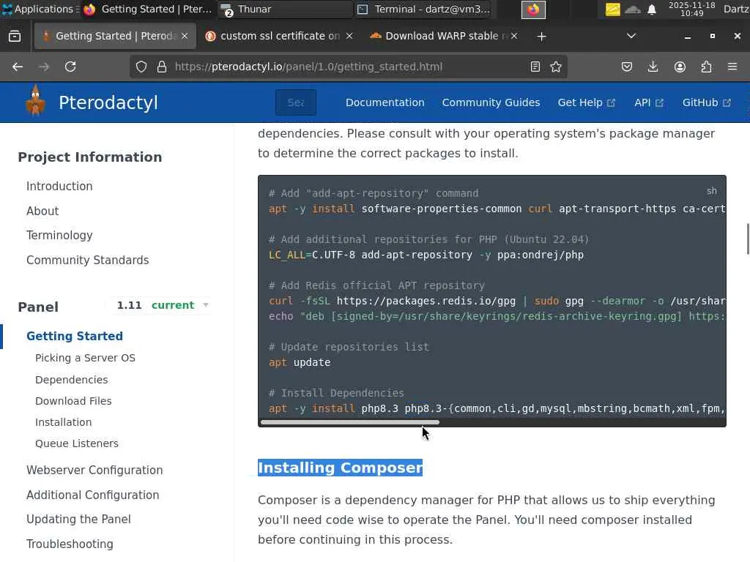Open Panel version 1.11 dropdown

163,305
